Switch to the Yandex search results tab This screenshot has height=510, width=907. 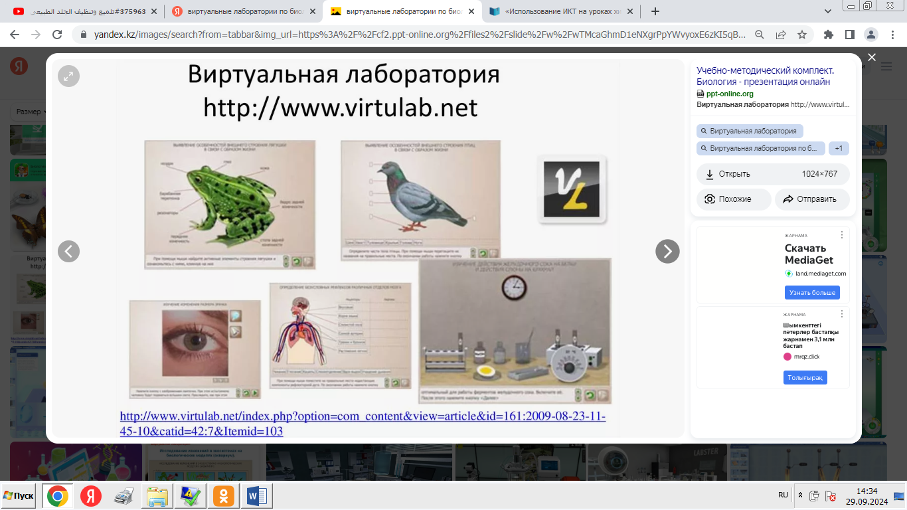pyautogui.click(x=242, y=11)
